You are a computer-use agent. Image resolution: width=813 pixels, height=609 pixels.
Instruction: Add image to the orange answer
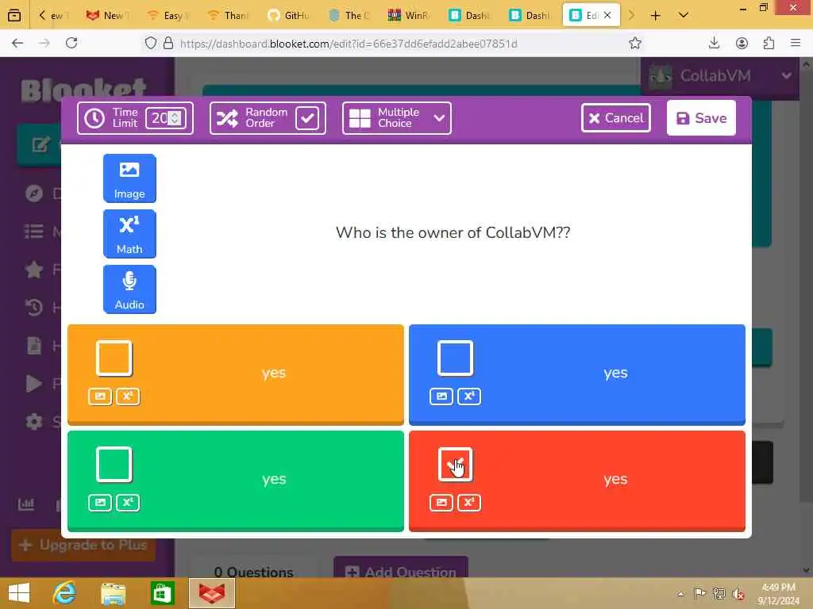[x=100, y=396]
